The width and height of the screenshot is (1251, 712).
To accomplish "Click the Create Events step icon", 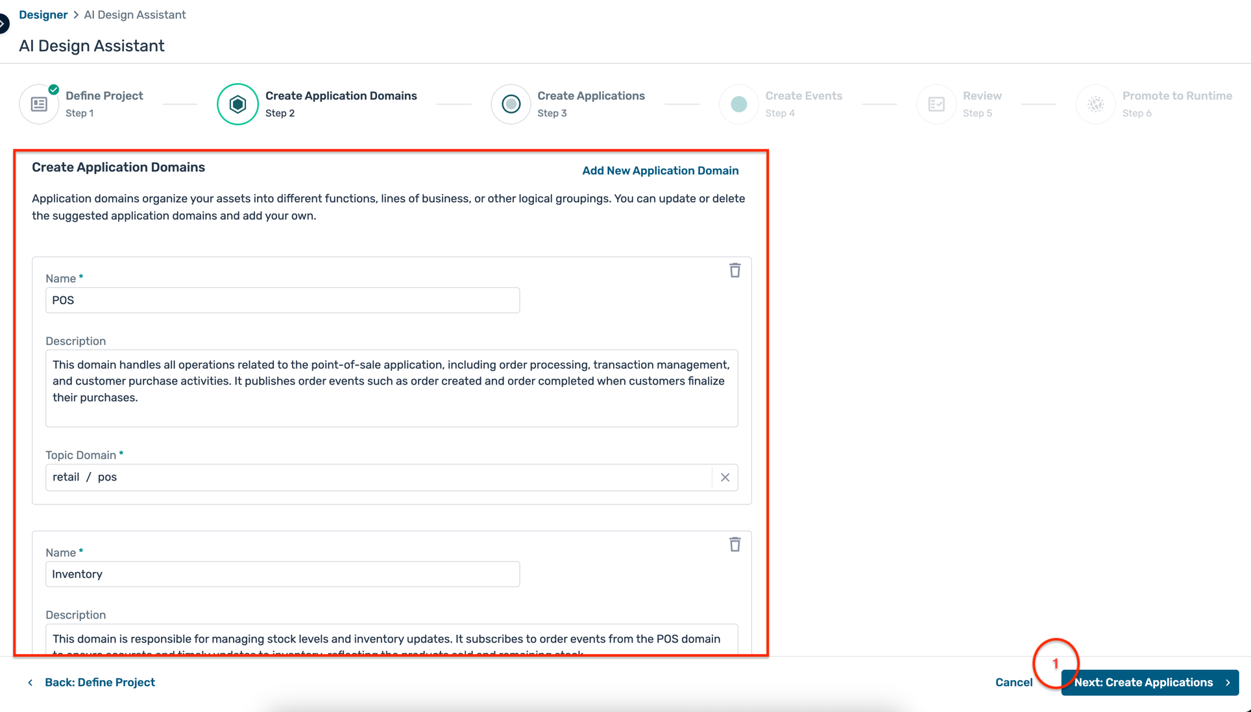I will pyautogui.click(x=738, y=104).
